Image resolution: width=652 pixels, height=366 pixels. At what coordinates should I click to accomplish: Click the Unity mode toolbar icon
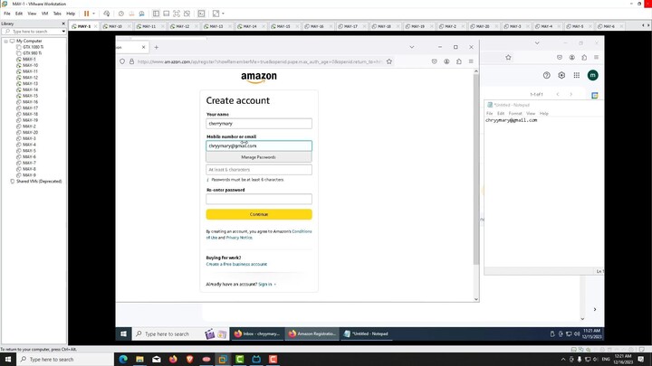pos(187,14)
